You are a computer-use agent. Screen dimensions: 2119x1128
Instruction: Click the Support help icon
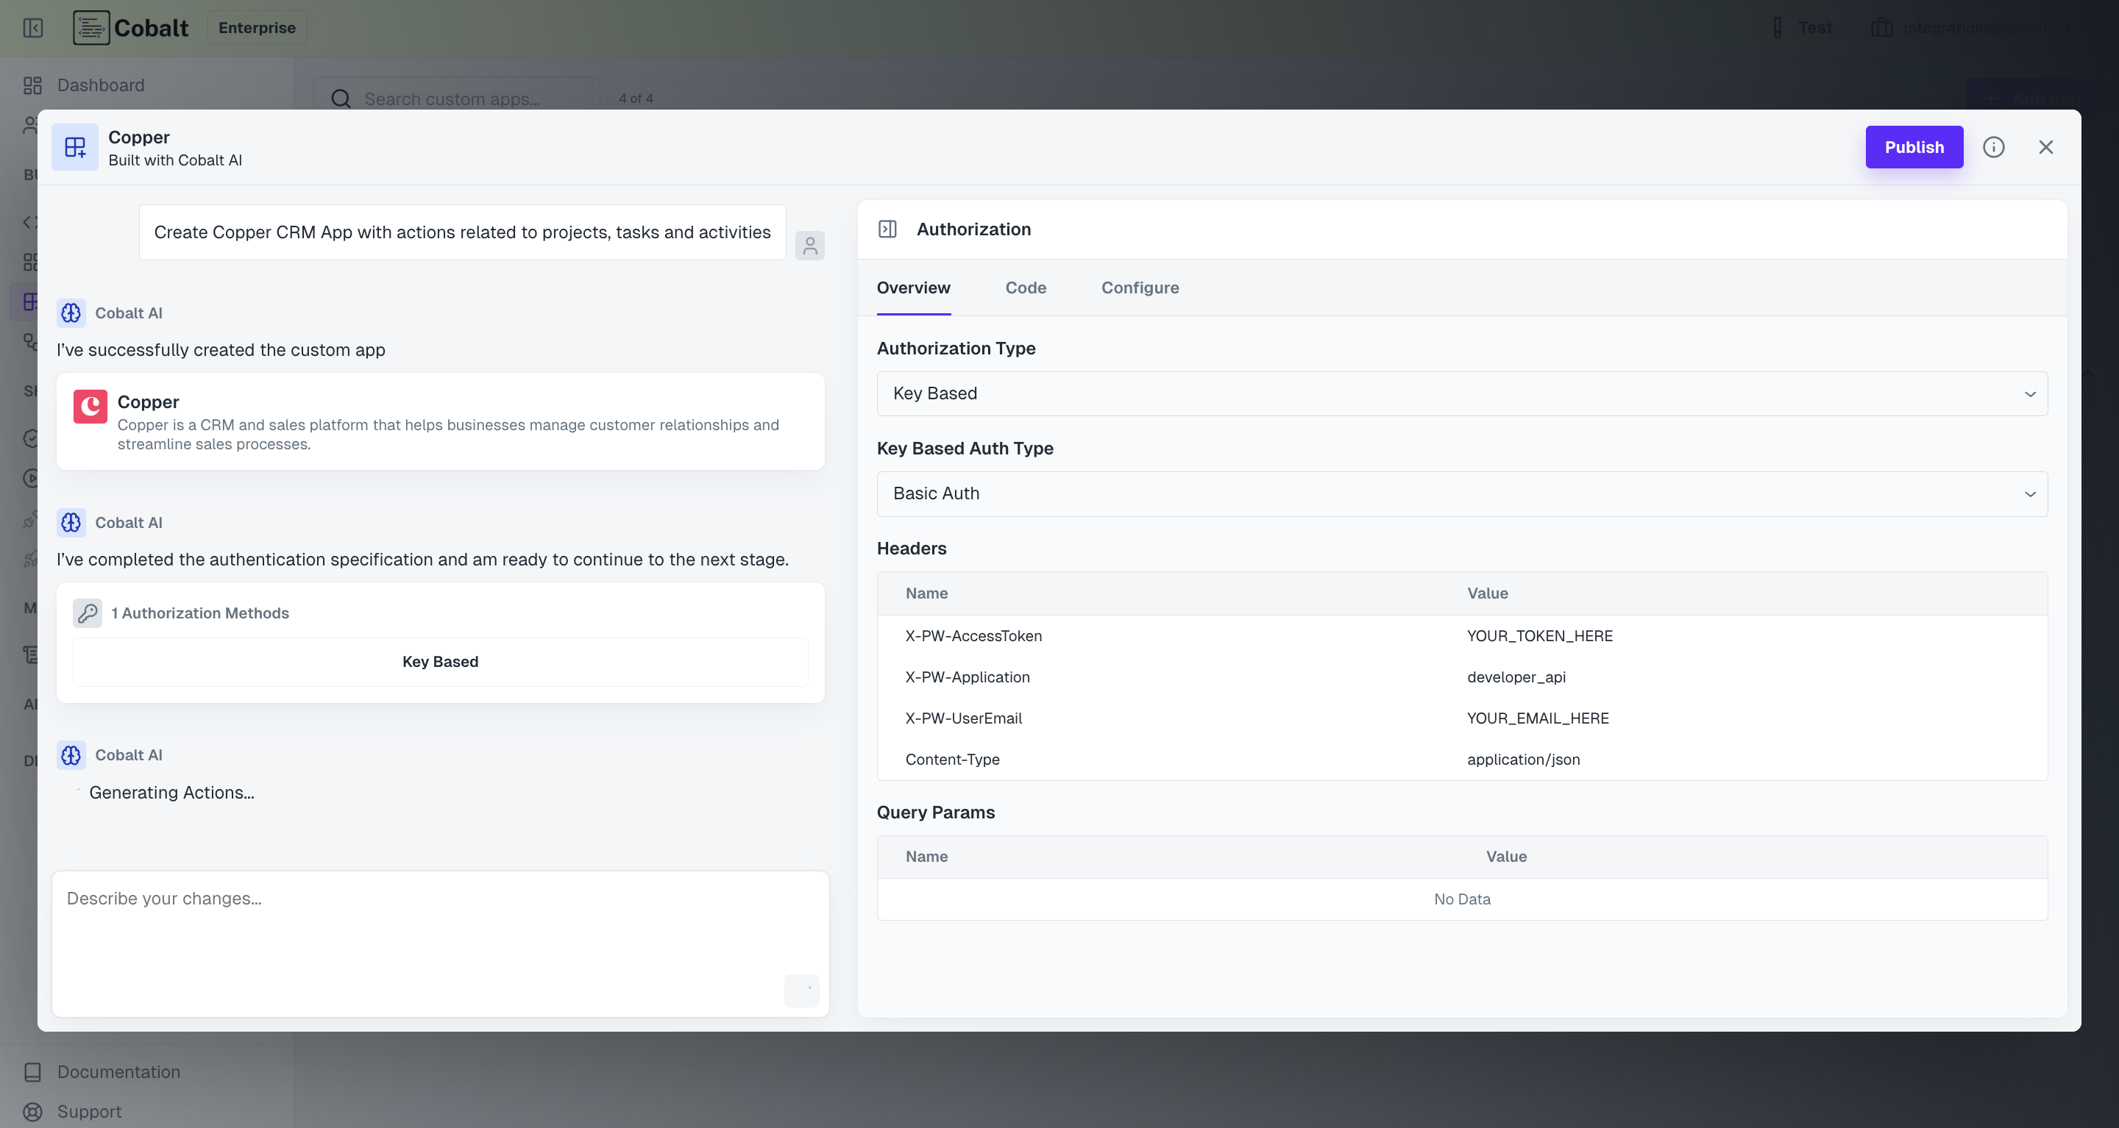pos(32,1111)
